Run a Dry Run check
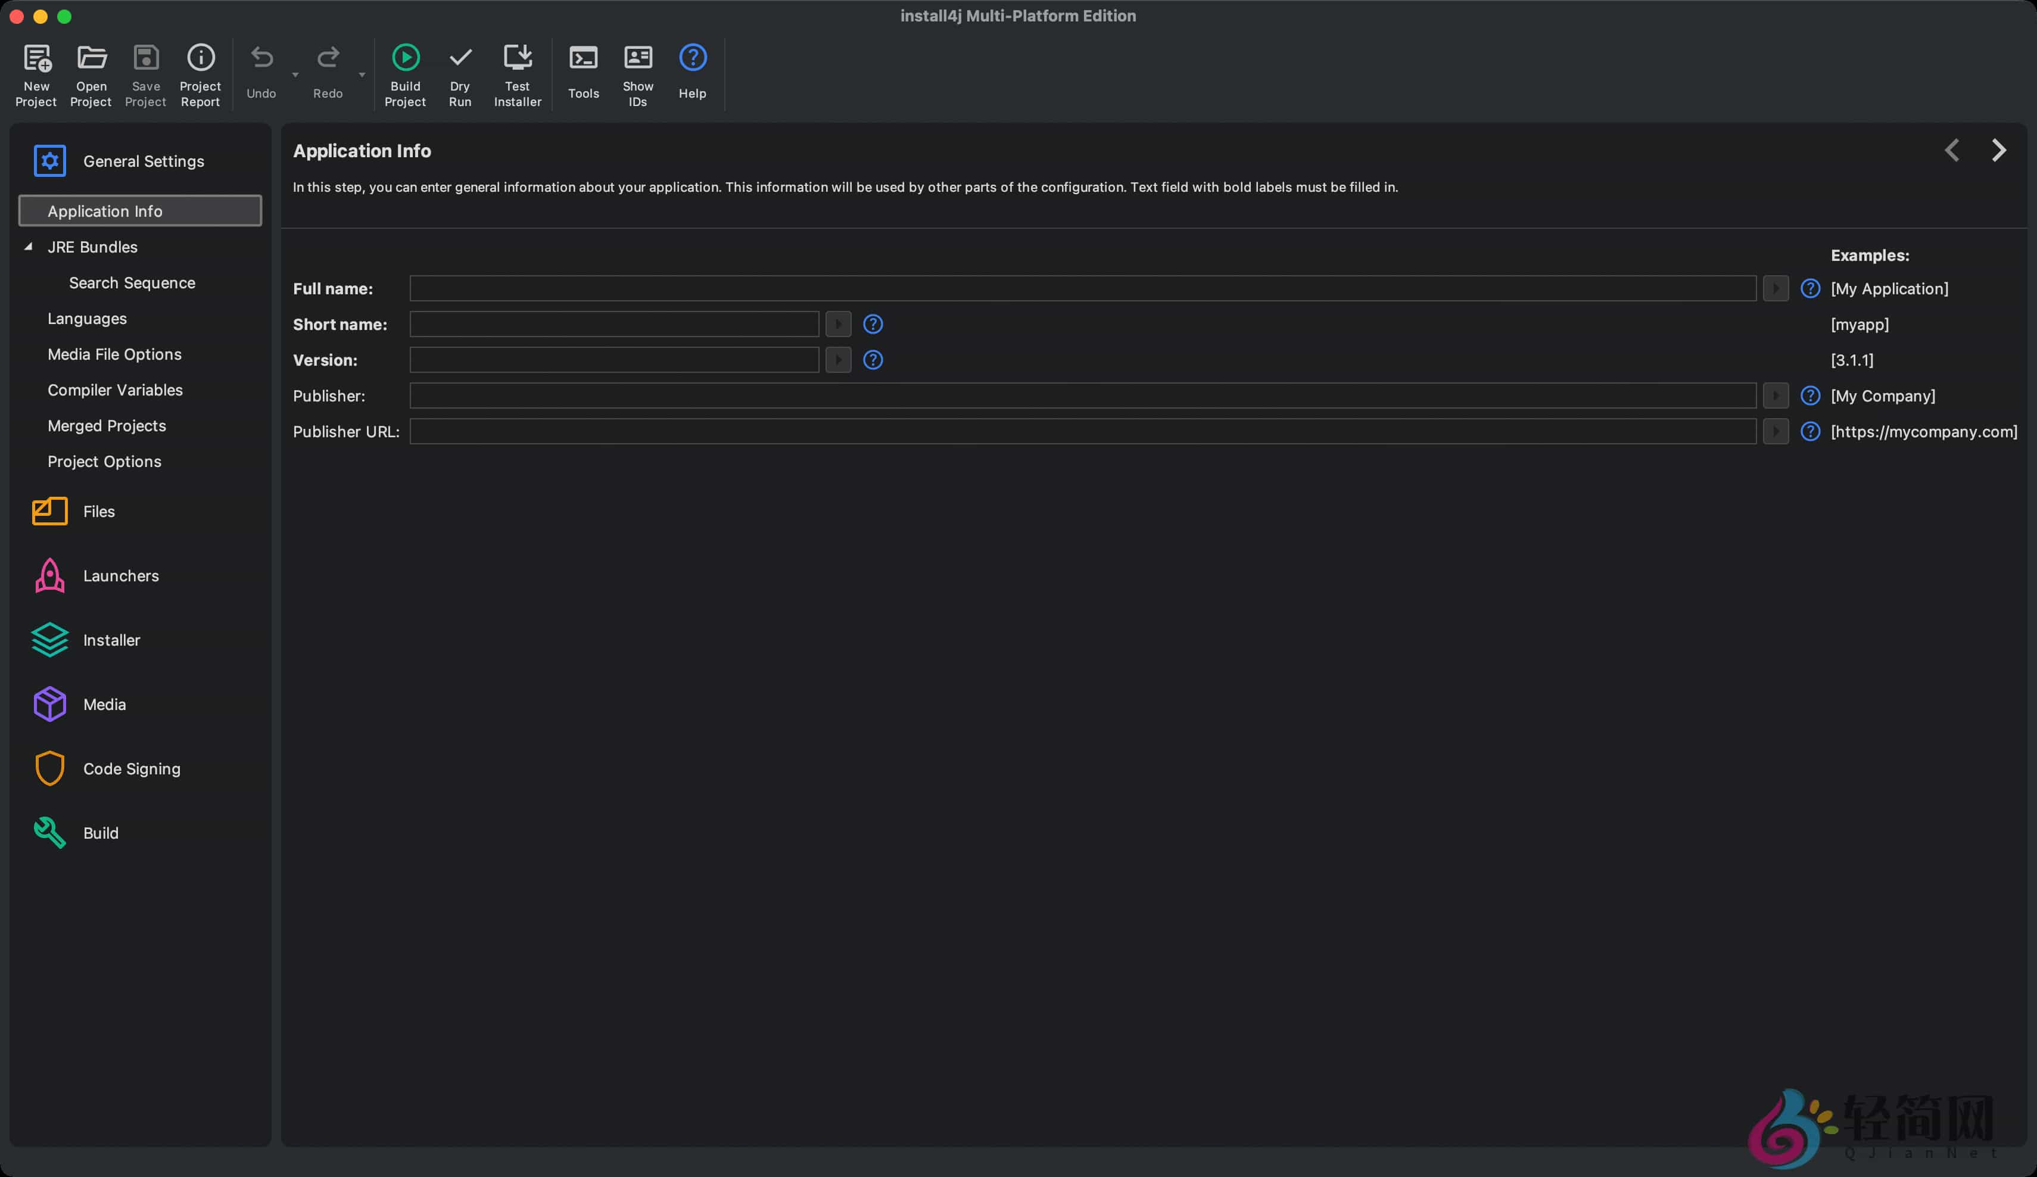2037x1177 pixels. point(460,74)
